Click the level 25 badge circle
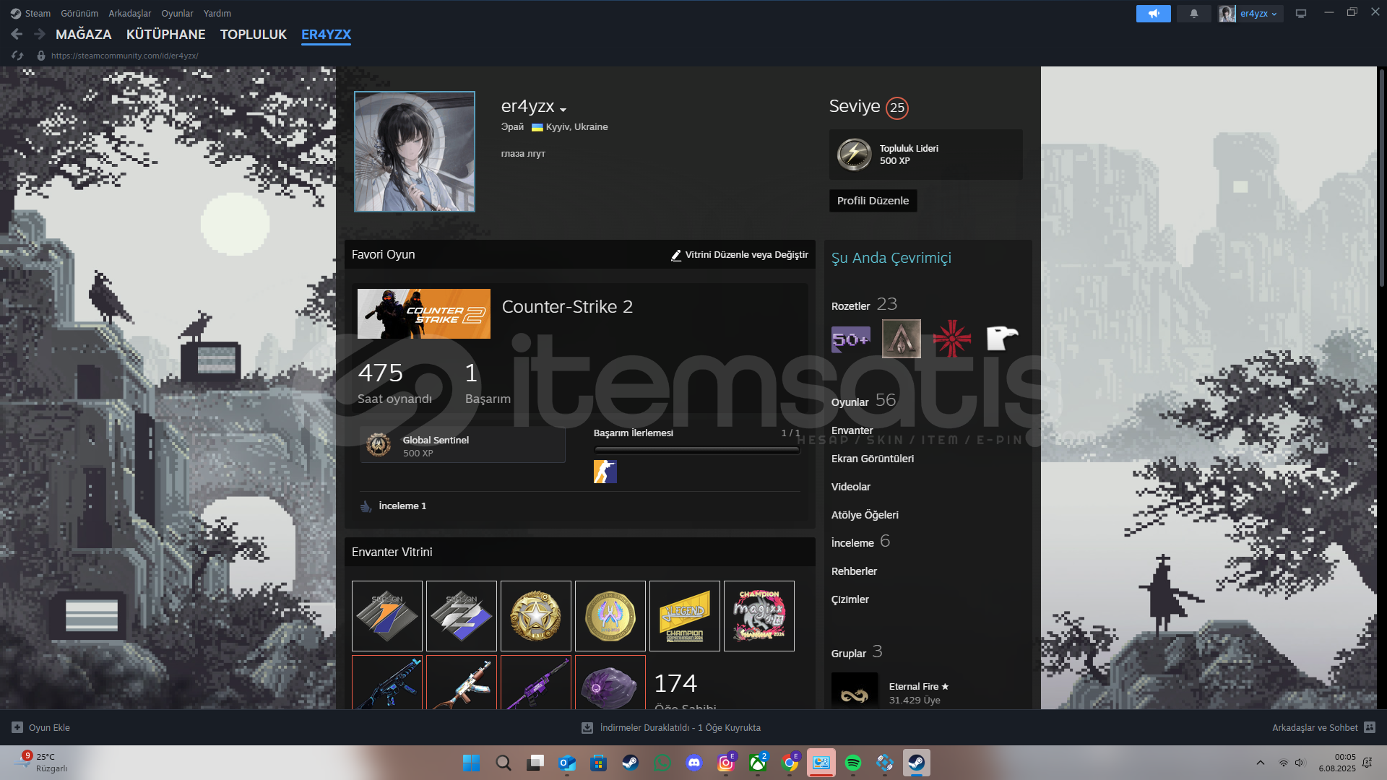 click(897, 108)
